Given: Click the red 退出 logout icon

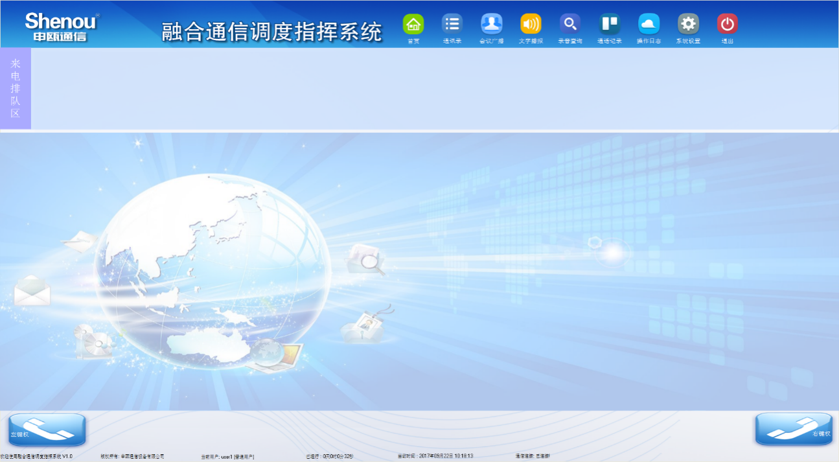Looking at the screenshot, I should [727, 25].
